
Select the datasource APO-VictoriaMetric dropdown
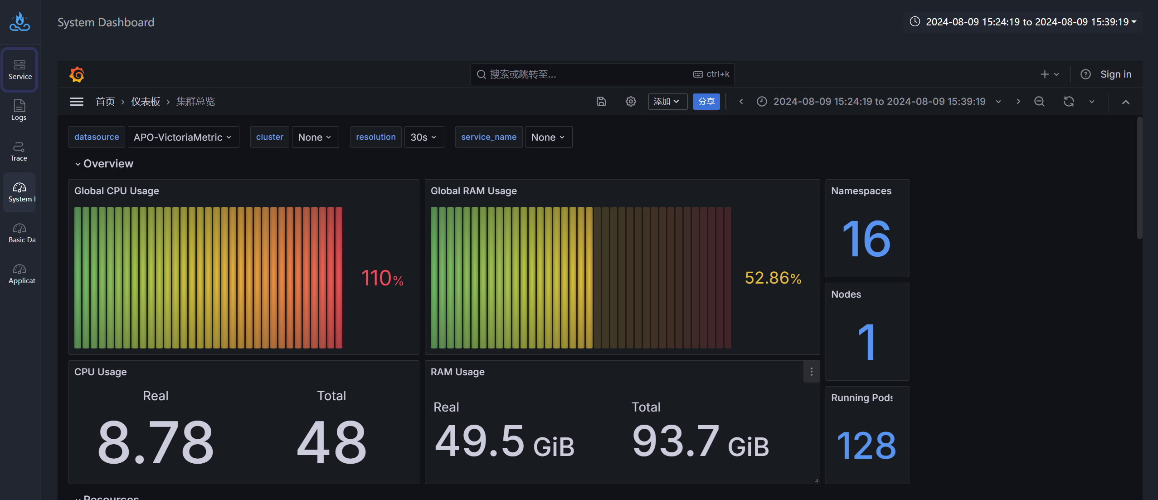pyautogui.click(x=182, y=137)
